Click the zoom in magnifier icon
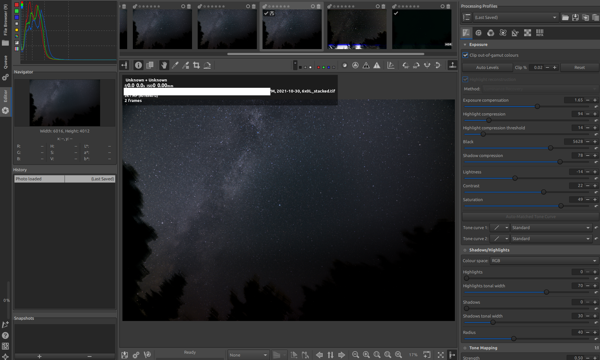Screen dimensions: 600x360 pyautogui.click(x=366, y=355)
